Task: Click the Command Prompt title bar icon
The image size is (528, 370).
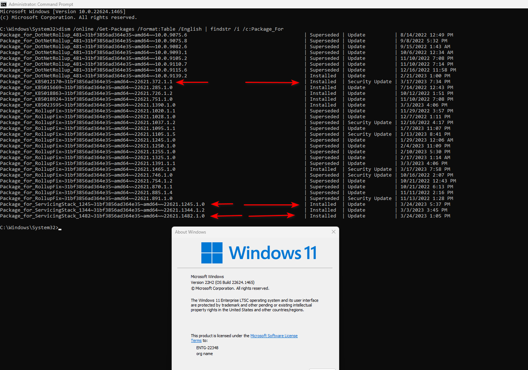Action: (x=3, y=4)
